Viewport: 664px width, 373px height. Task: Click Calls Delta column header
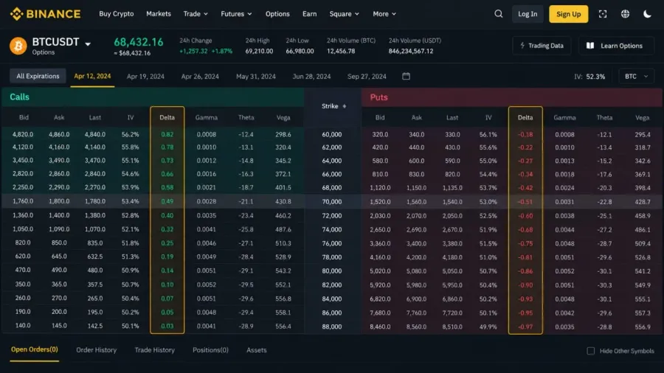(167, 117)
